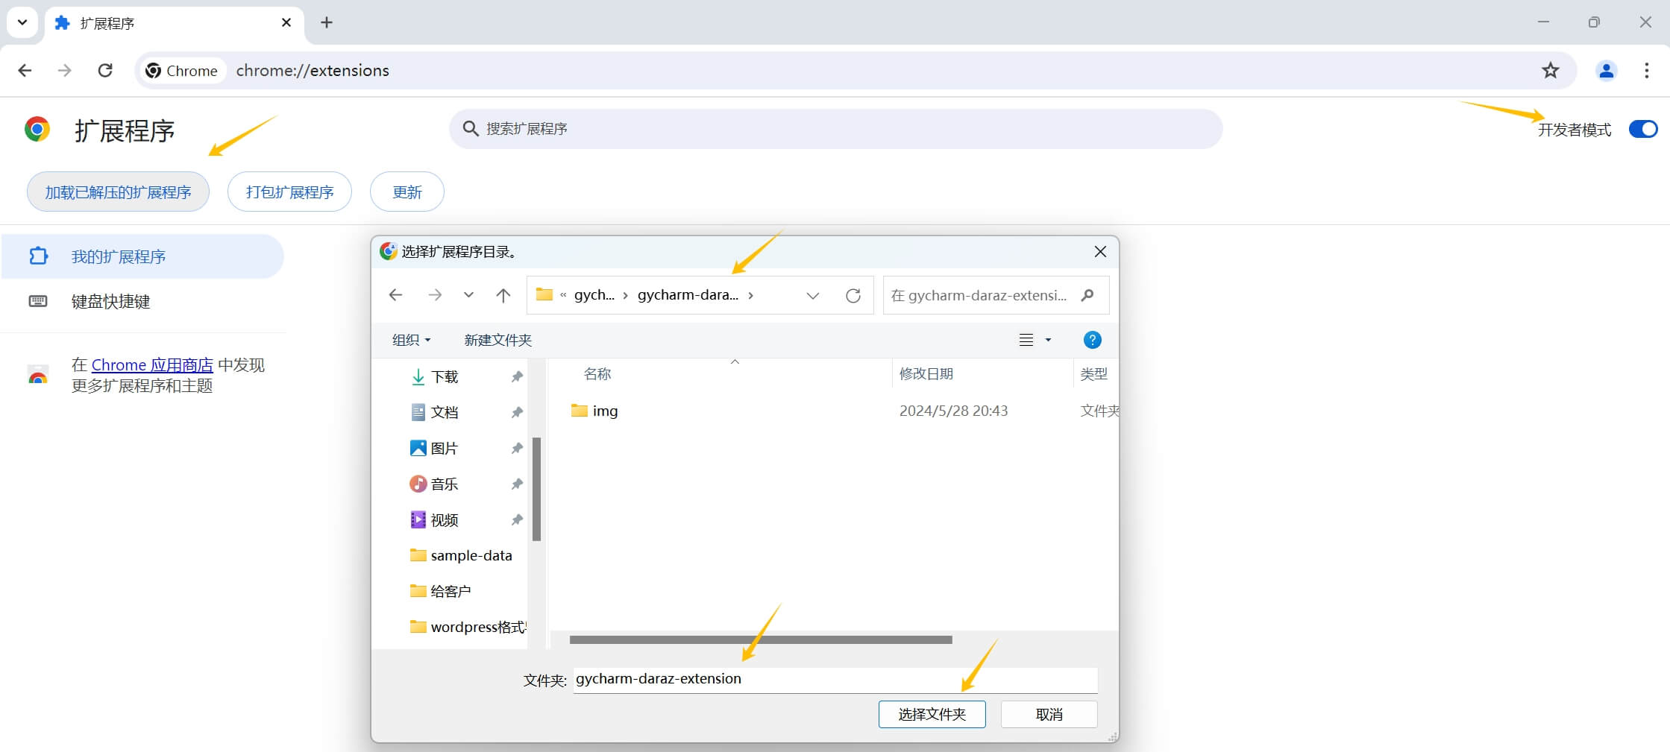Click the Update extensions button
1670x752 pixels.
point(407,192)
